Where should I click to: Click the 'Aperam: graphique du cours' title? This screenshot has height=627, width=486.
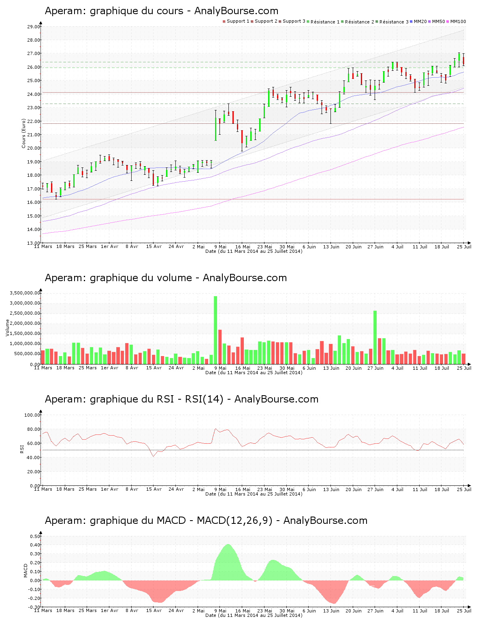pyautogui.click(x=114, y=11)
